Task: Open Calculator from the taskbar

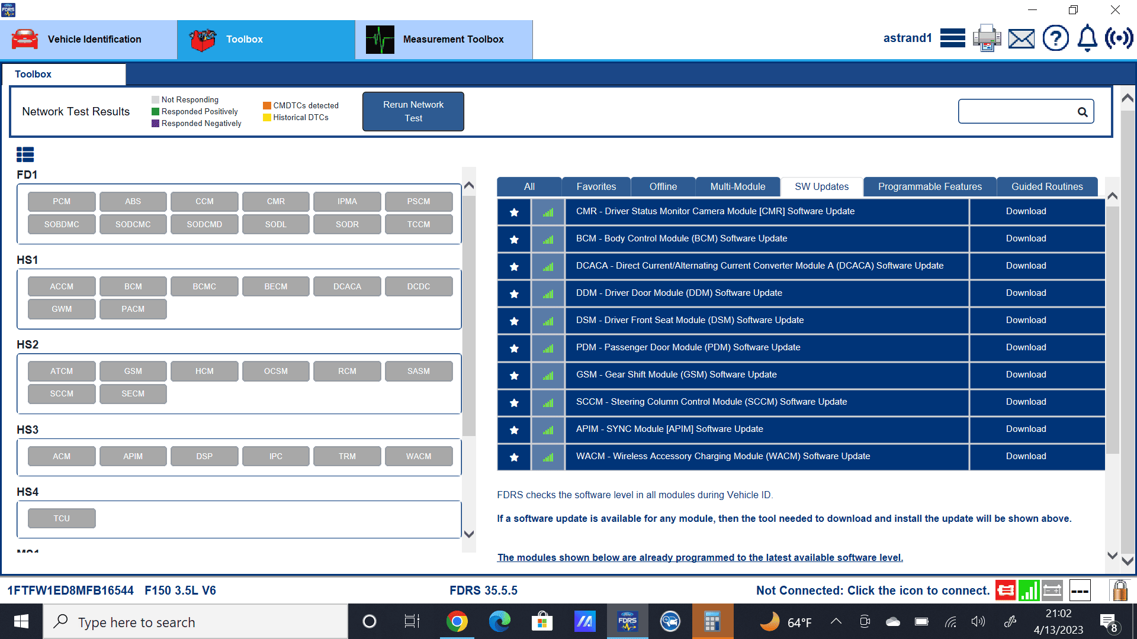Action: click(x=712, y=621)
